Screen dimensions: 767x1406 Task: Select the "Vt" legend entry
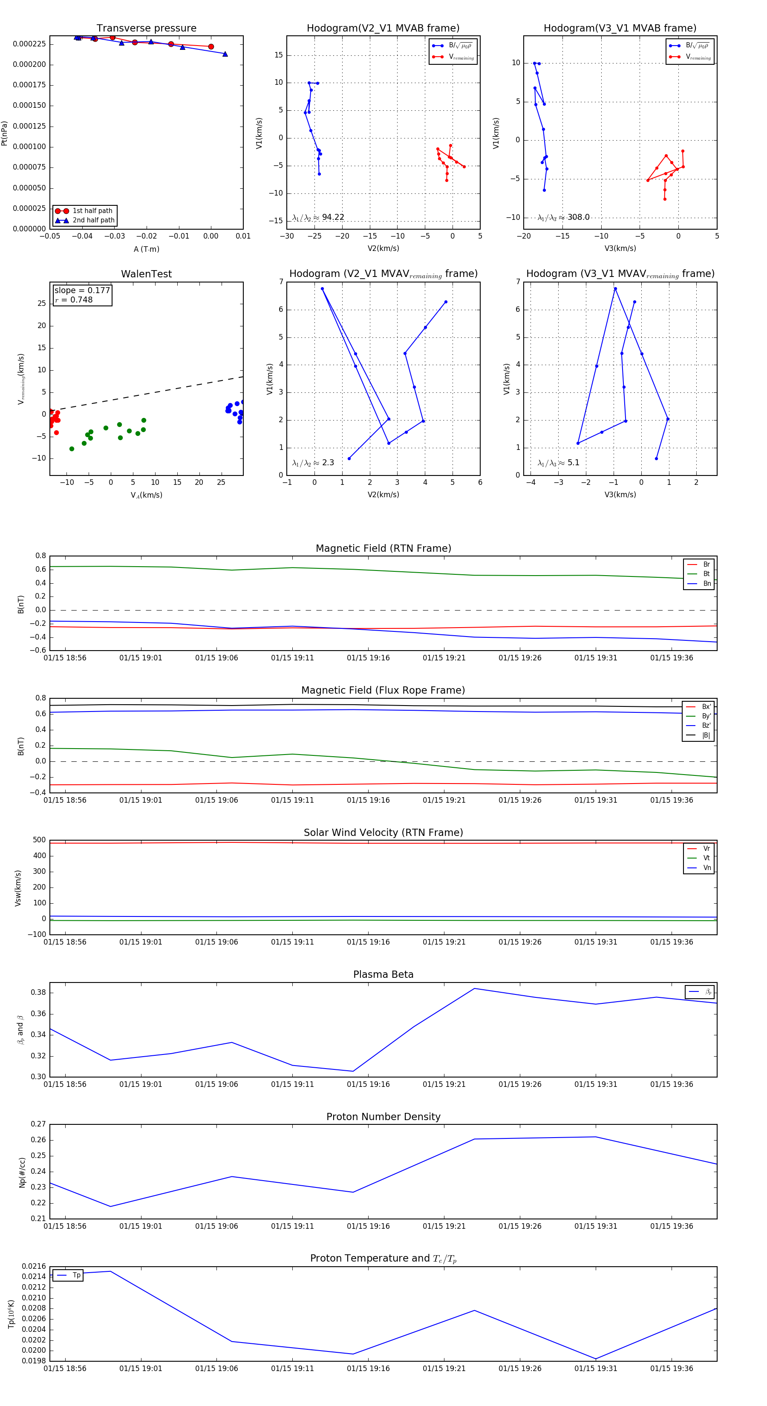(699, 858)
